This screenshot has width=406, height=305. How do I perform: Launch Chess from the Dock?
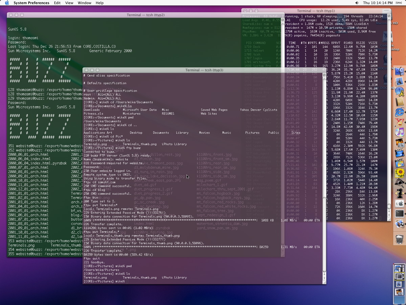tap(400, 193)
